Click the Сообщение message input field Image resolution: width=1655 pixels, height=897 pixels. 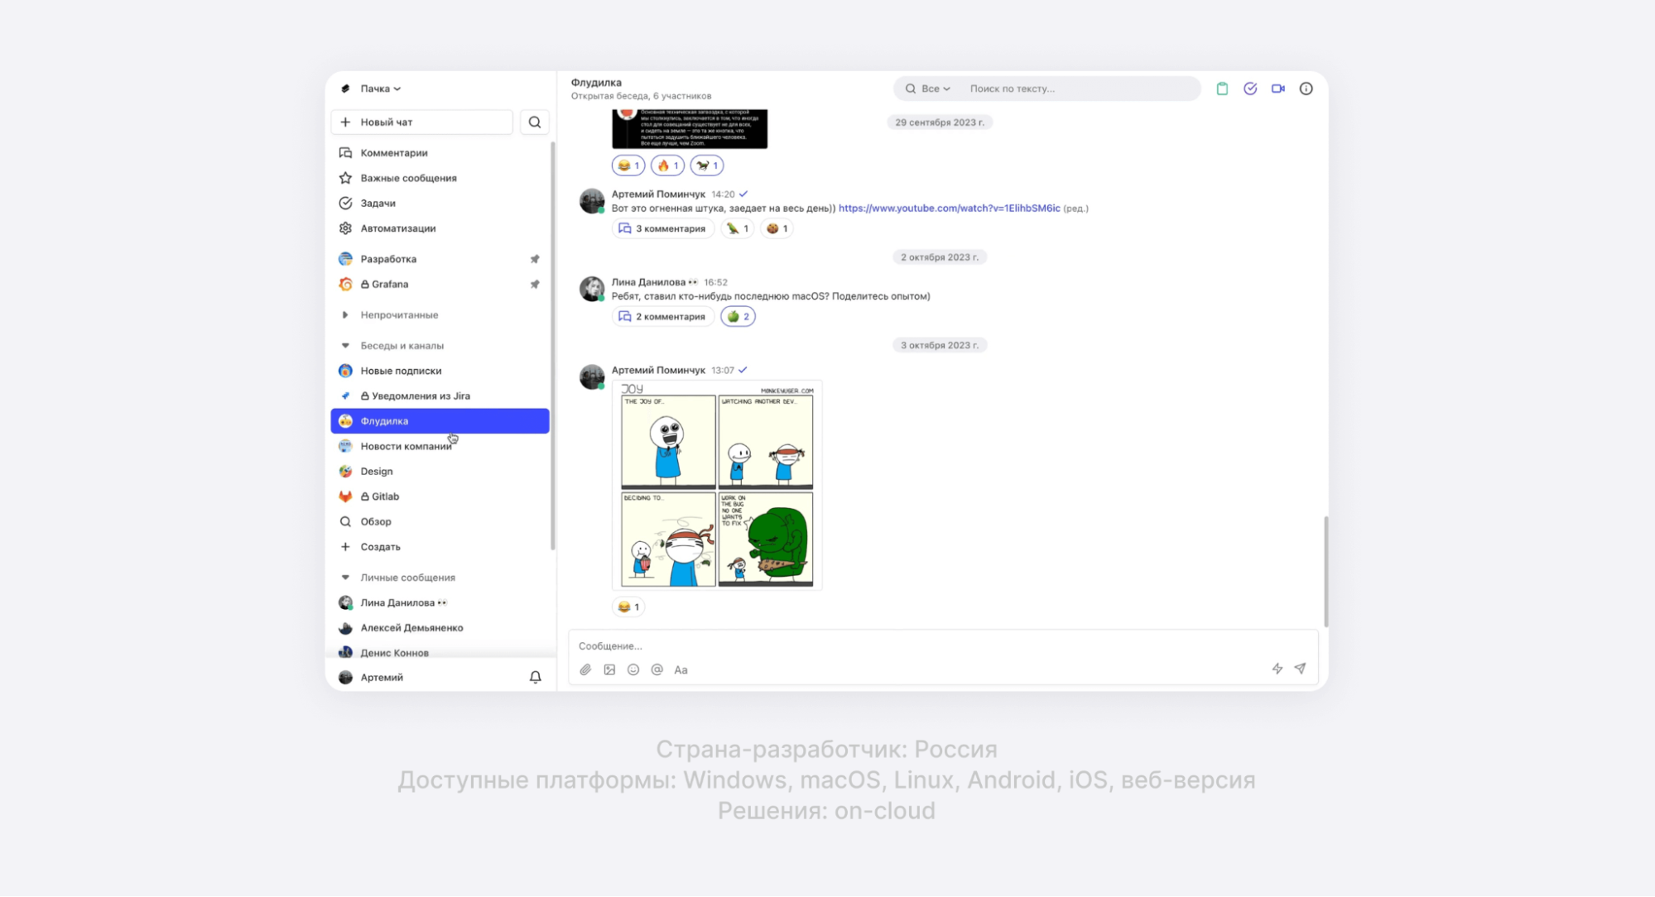pos(911,645)
